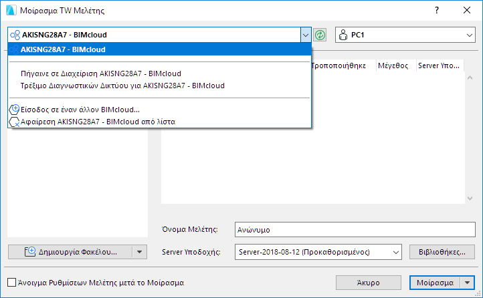Image resolution: width=483 pixels, height=298 pixels.
Task: Click the project list scroll down arrow
Action: 470,198
